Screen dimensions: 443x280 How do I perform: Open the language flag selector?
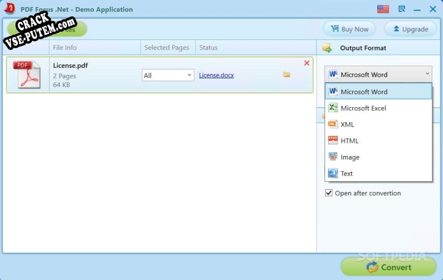383,9
